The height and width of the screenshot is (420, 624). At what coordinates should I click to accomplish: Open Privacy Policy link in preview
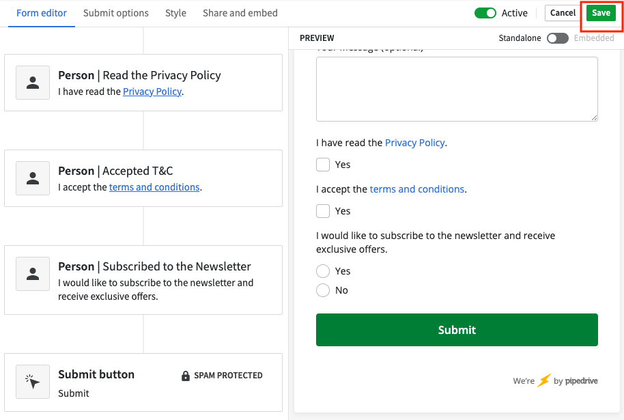click(x=414, y=143)
